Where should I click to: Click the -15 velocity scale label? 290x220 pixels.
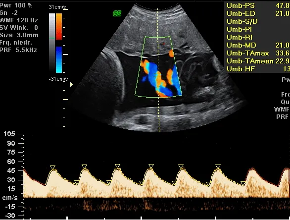pyautogui.click(x=10, y=207)
